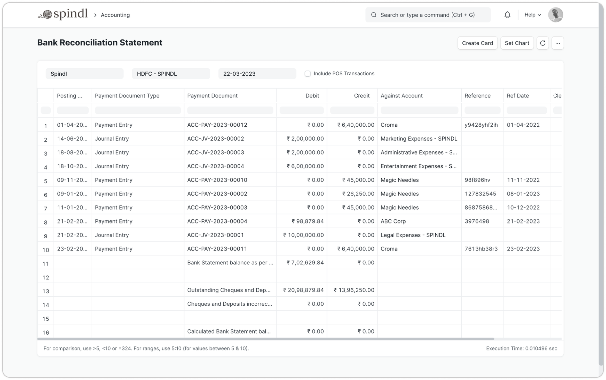Click the refresh report icon
Image resolution: width=606 pixels, height=380 pixels.
click(542, 43)
